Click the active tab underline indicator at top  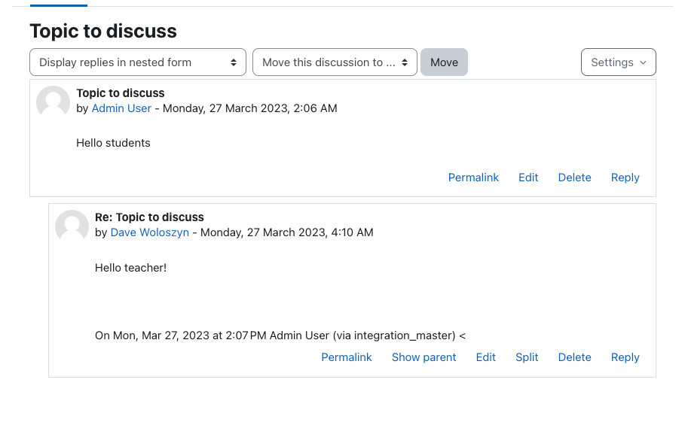[59, 6]
